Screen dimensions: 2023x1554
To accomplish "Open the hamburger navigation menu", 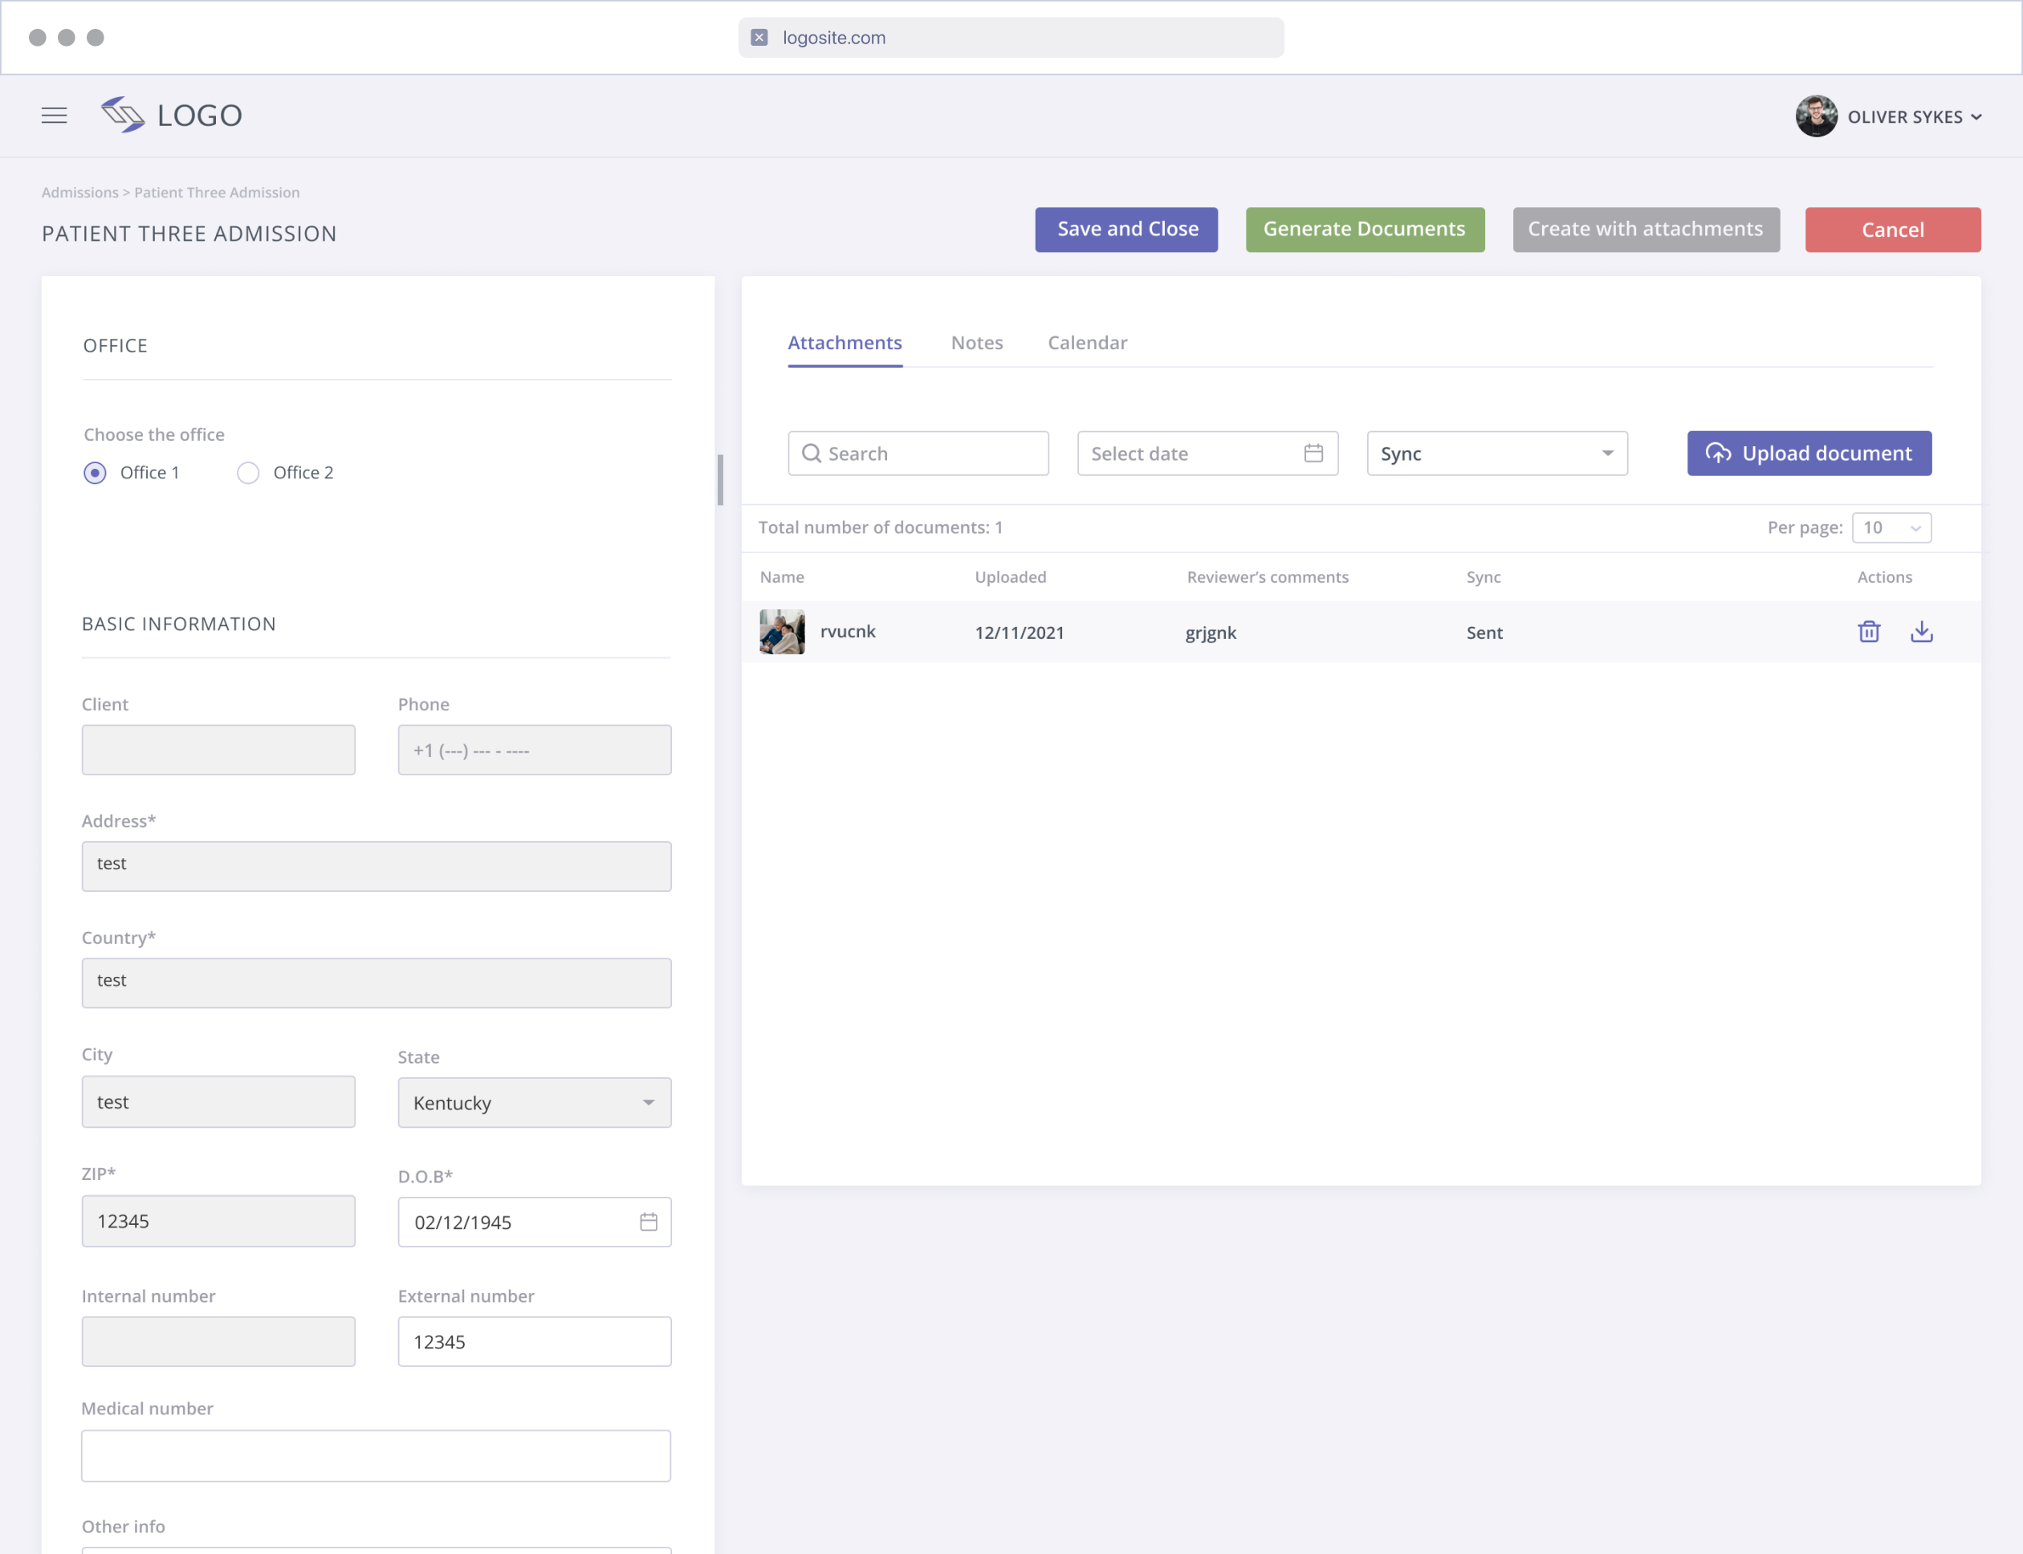I will click(55, 116).
